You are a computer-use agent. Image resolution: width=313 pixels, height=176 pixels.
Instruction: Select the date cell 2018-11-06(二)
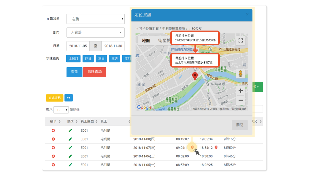pos(144,156)
